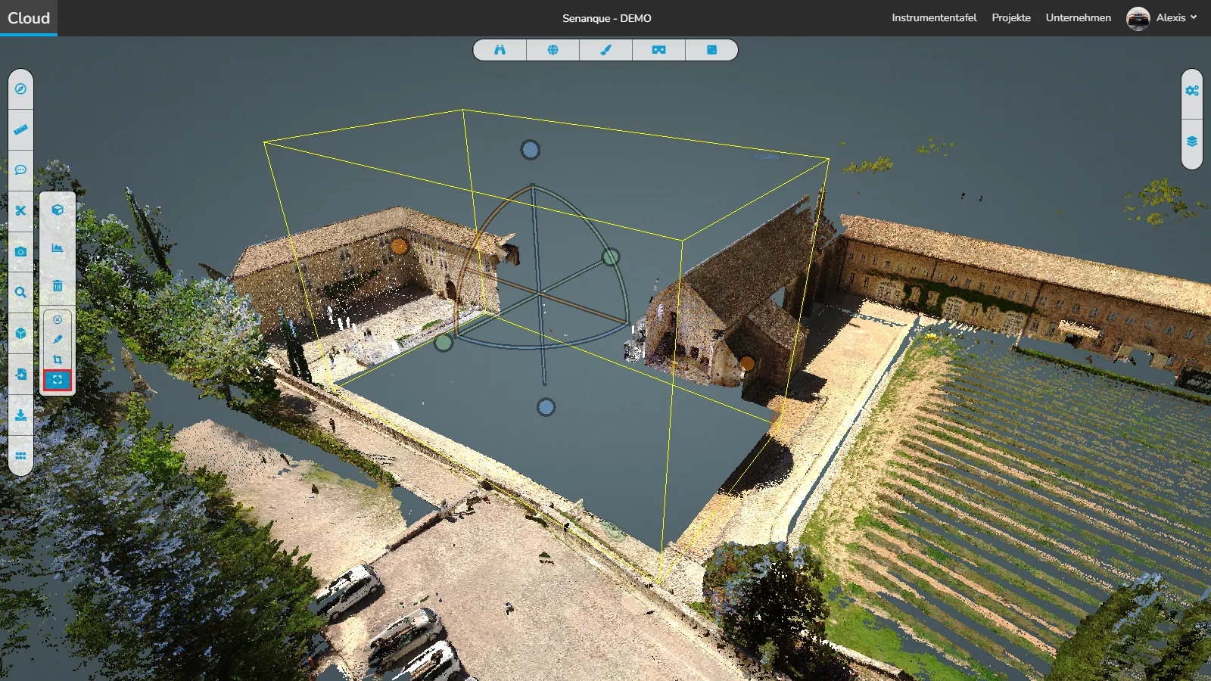The height and width of the screenshot is (681, 1211).
Task: Click the top blue gizmo handle of the box
Action: pos(530,150)
